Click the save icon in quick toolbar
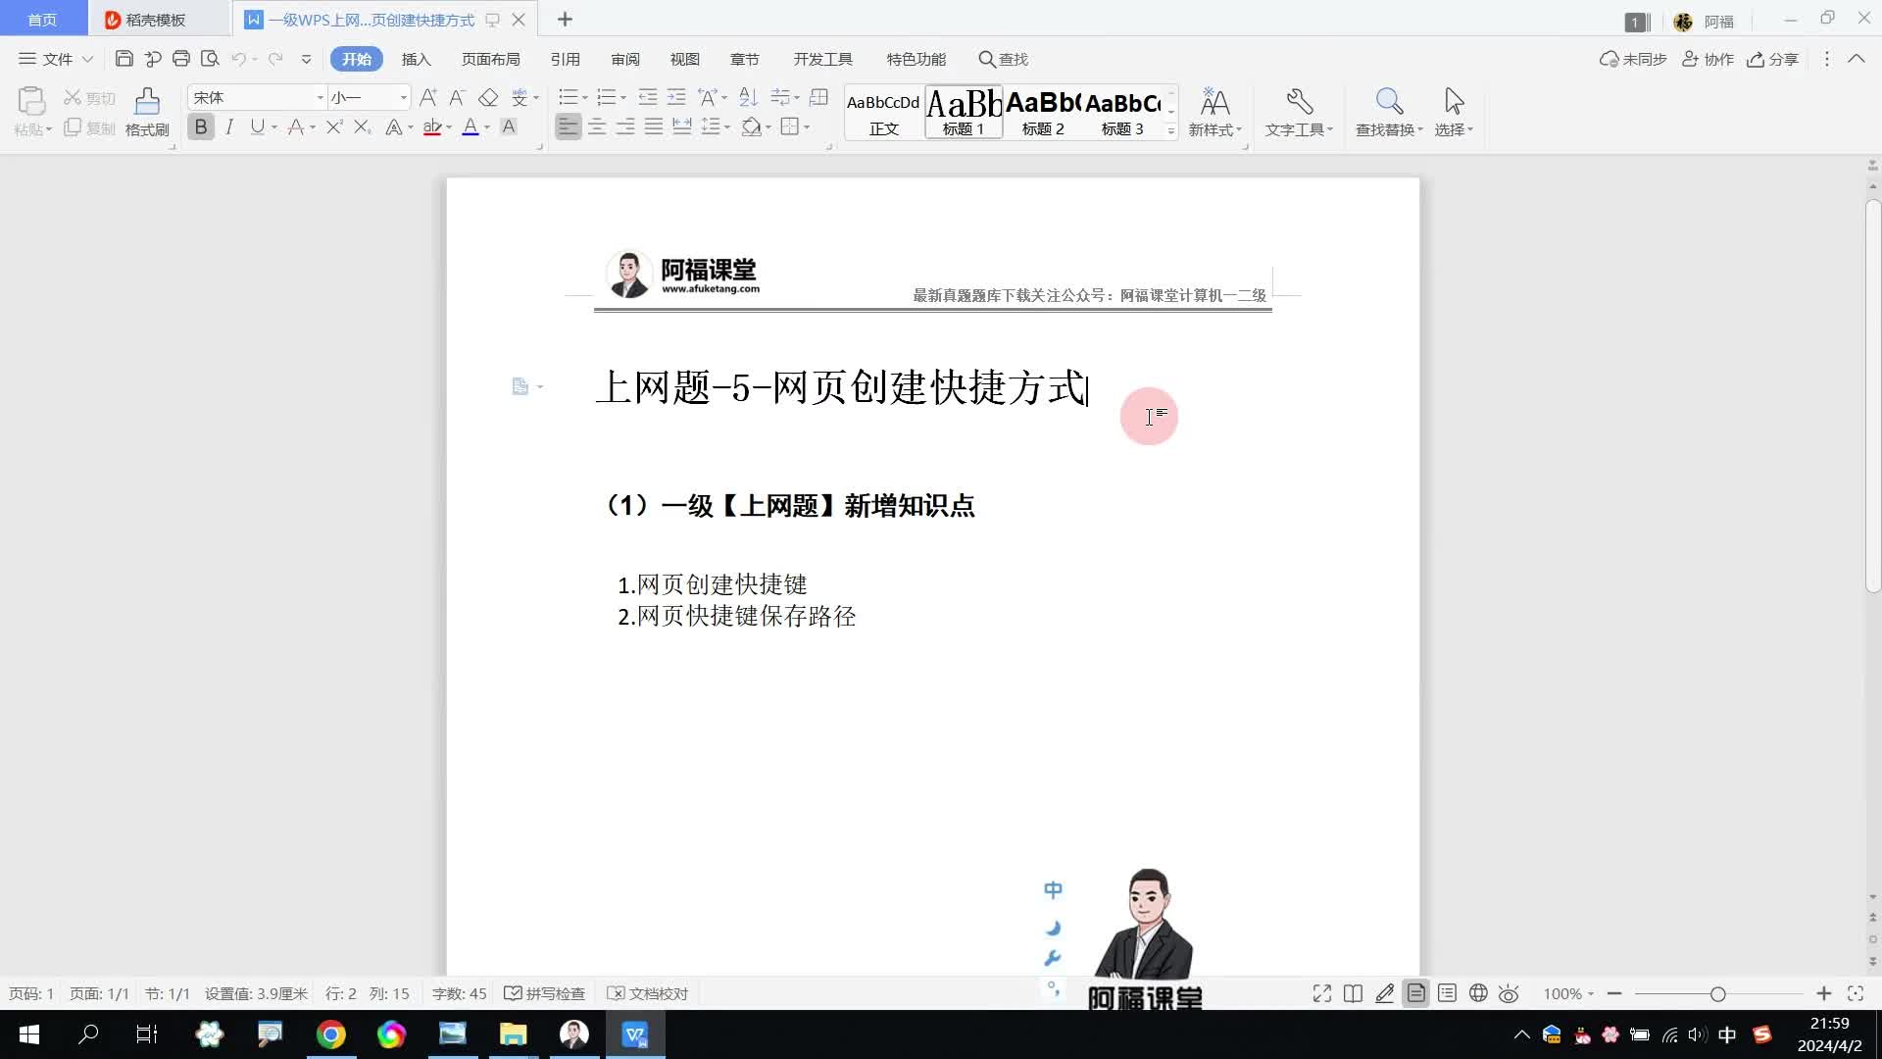Image resolution: width=1882 pixels, height=1059 pixels. tap(124, 59)
